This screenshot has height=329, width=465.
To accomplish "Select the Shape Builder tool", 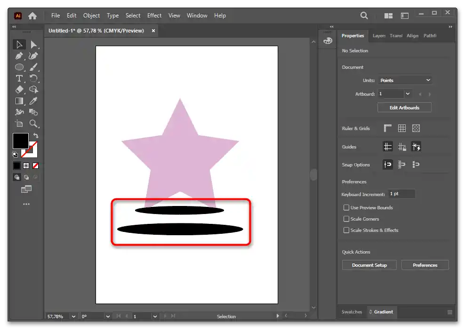I will (33, 90).
